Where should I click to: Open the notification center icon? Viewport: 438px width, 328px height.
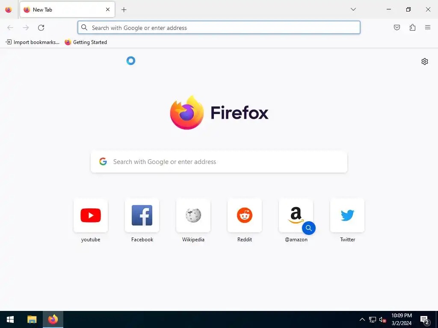coord(425,320)
